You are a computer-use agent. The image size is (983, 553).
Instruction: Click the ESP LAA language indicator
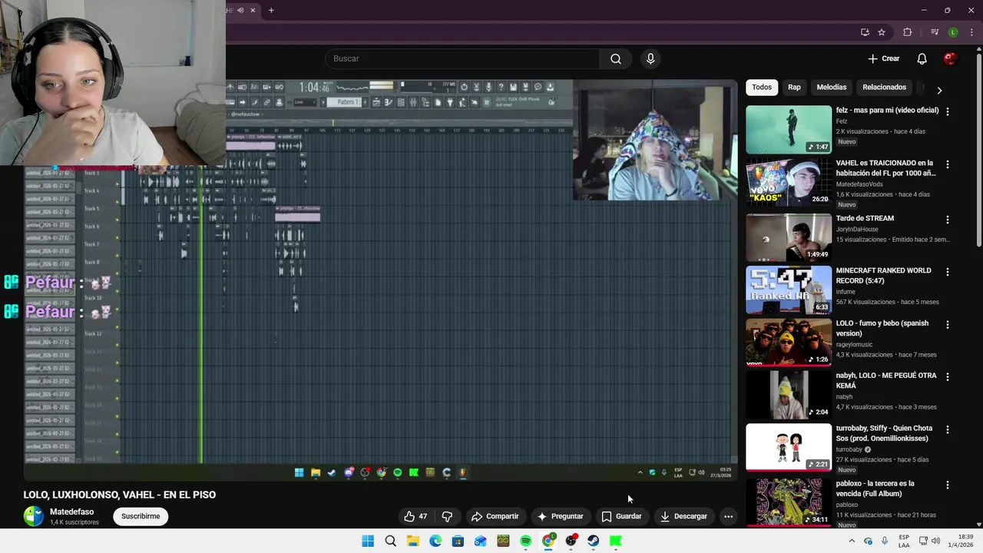(904, 541)
